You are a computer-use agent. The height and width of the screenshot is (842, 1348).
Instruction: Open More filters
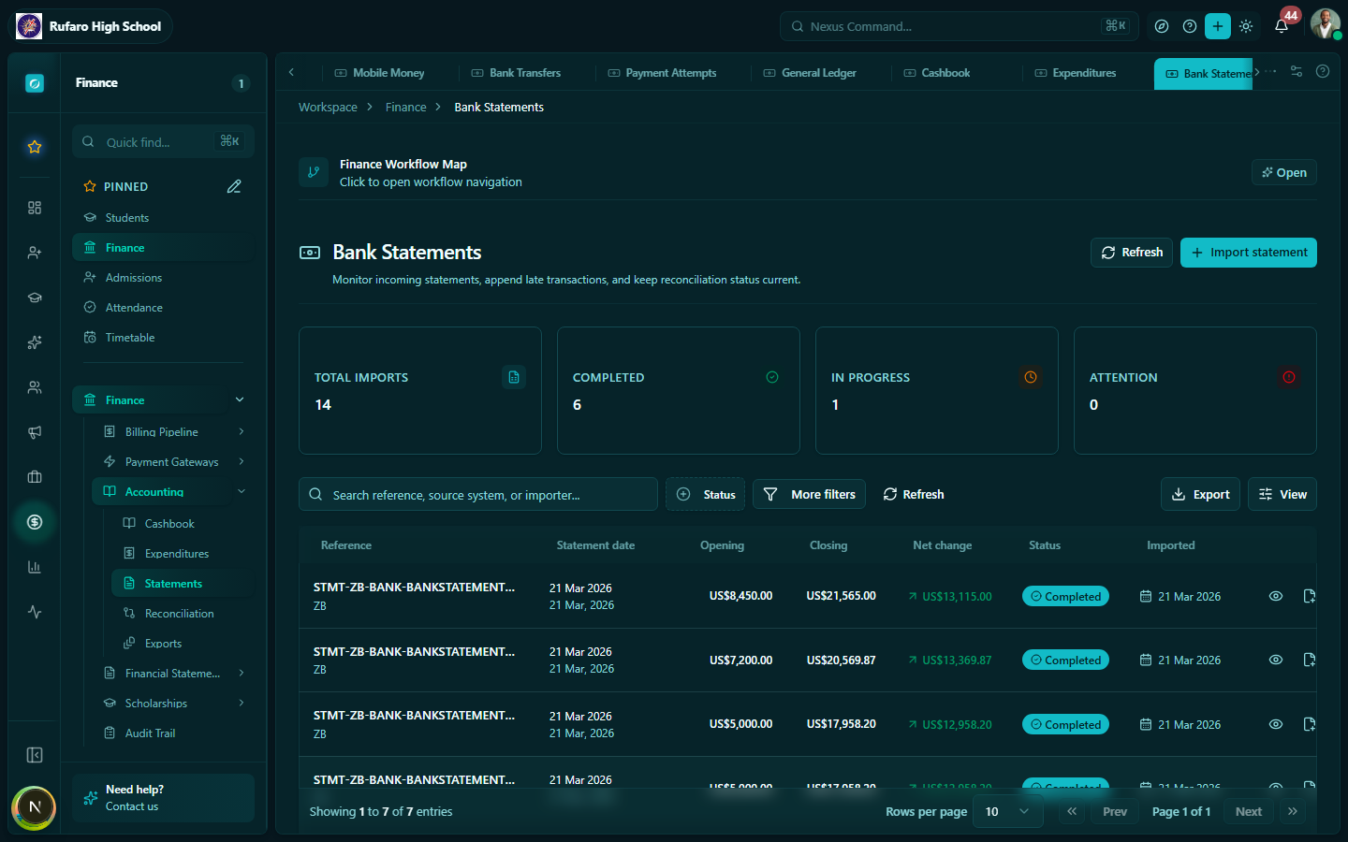[810, 494]
